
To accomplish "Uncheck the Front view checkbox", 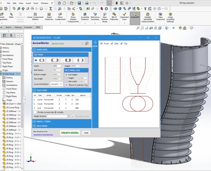I will (102, 44).
